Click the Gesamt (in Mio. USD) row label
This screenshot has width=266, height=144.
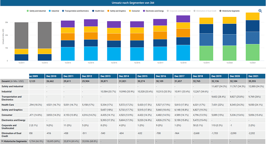pyautogui.click(x=13, y=81)
